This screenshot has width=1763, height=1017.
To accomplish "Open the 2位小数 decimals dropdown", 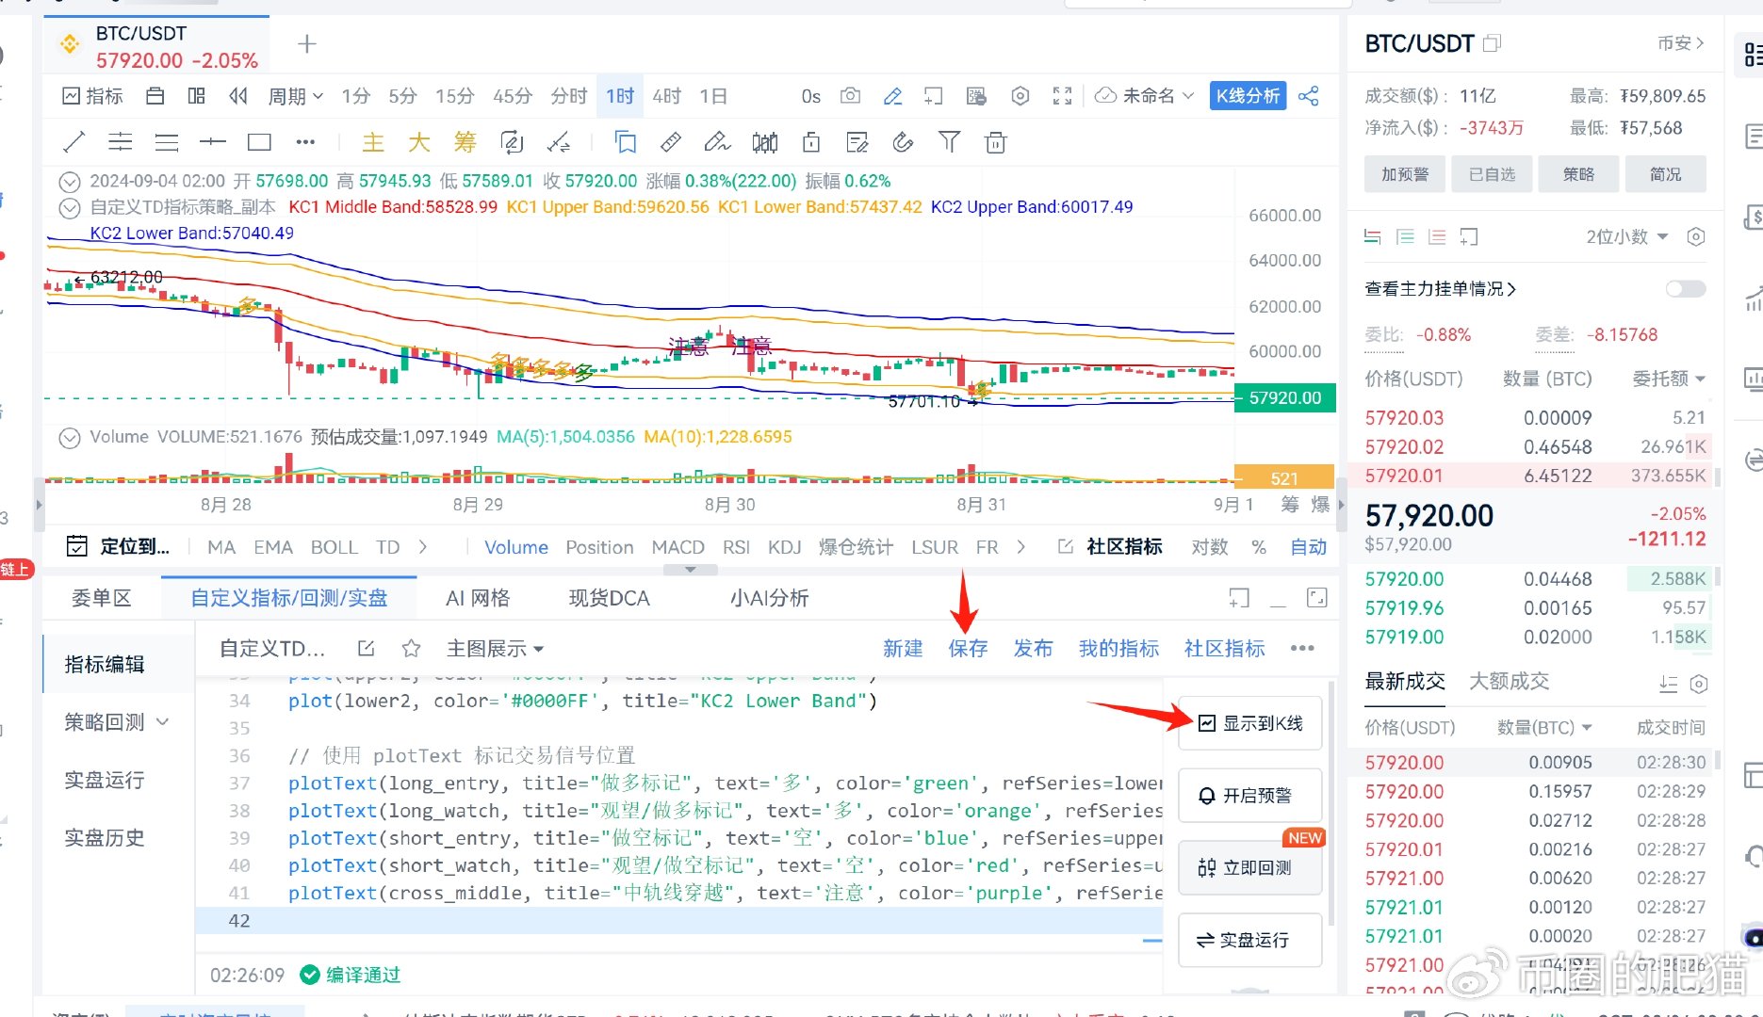I will (x=1627, y=236).
